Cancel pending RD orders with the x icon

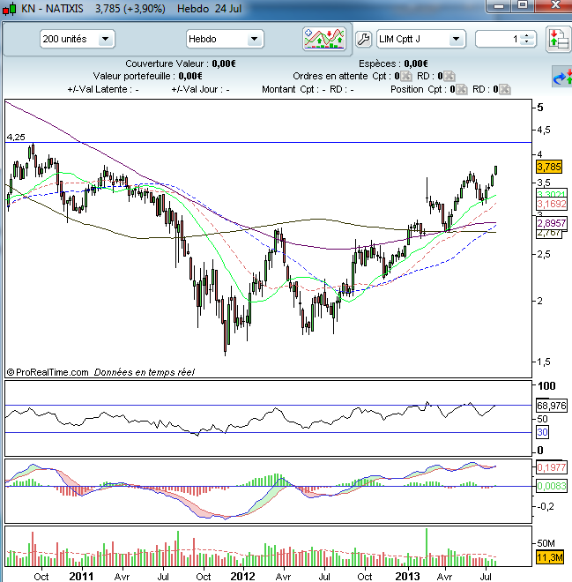coord(449,76)
